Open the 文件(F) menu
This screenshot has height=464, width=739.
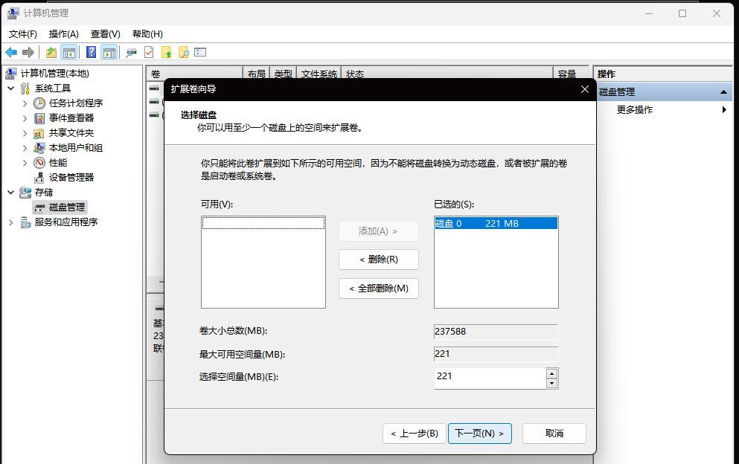23,34
